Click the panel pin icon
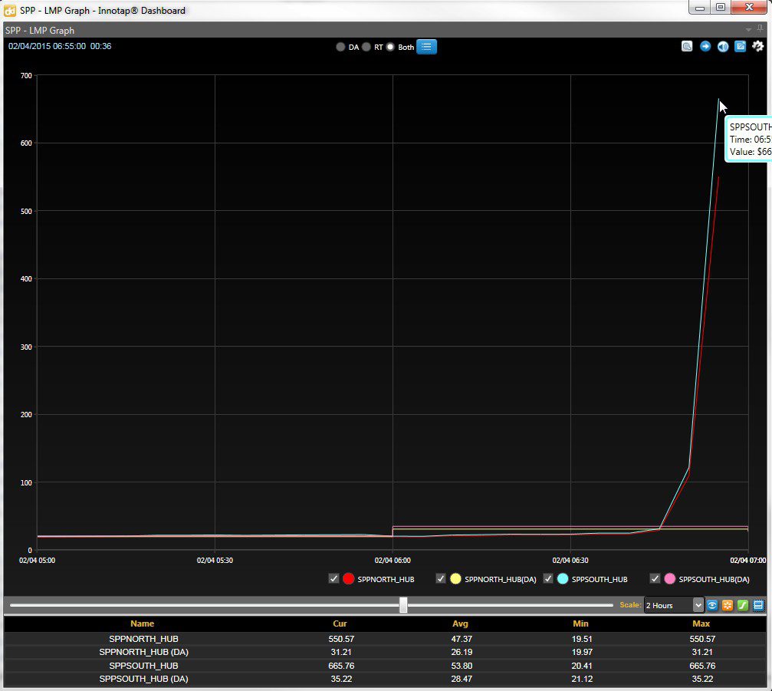The image size is (772, 691). point(760,30)
